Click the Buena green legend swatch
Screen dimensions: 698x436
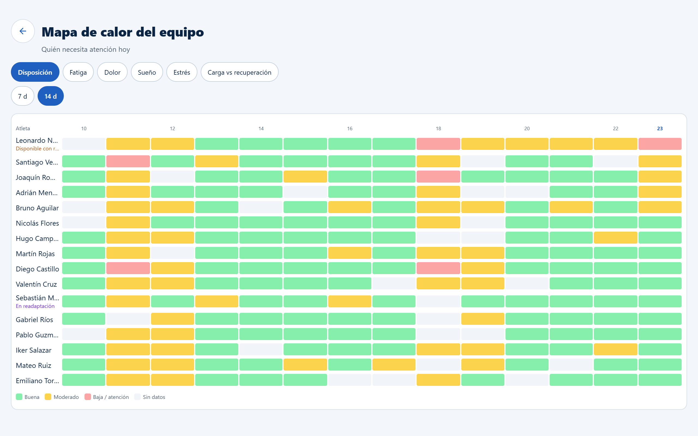pos(19,397)
